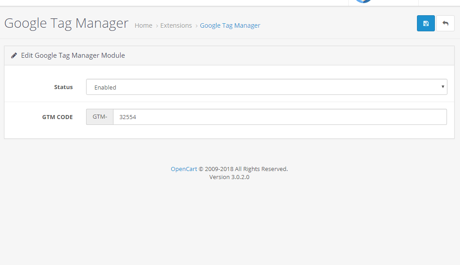Screen dimensions: 460x265
Task: Click the Edit Google Tag Manager Module heading
Action: click(x=73, y=56)
